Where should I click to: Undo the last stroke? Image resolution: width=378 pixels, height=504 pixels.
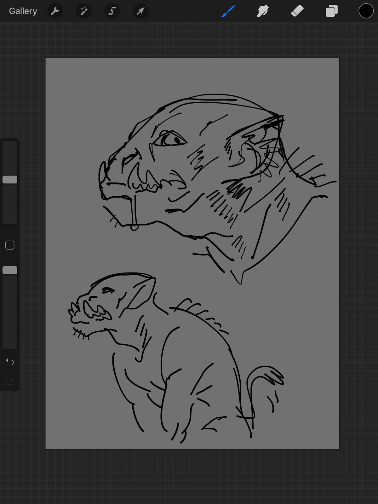[x=10, y=362]
